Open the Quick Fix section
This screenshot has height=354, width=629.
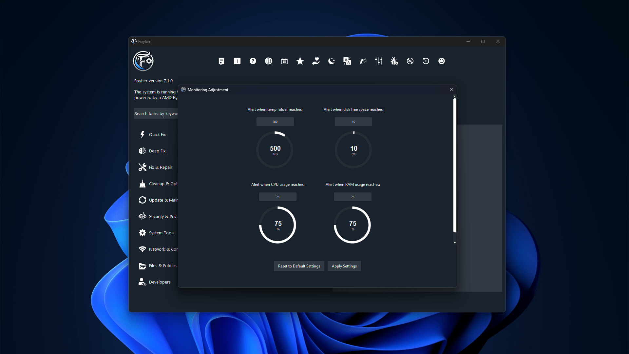(158, 134)
